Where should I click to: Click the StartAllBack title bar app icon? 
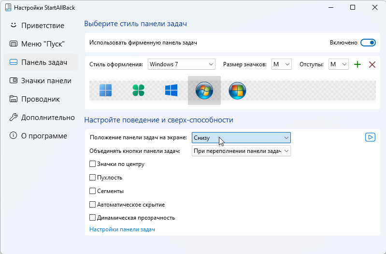[x=8, y=7]
